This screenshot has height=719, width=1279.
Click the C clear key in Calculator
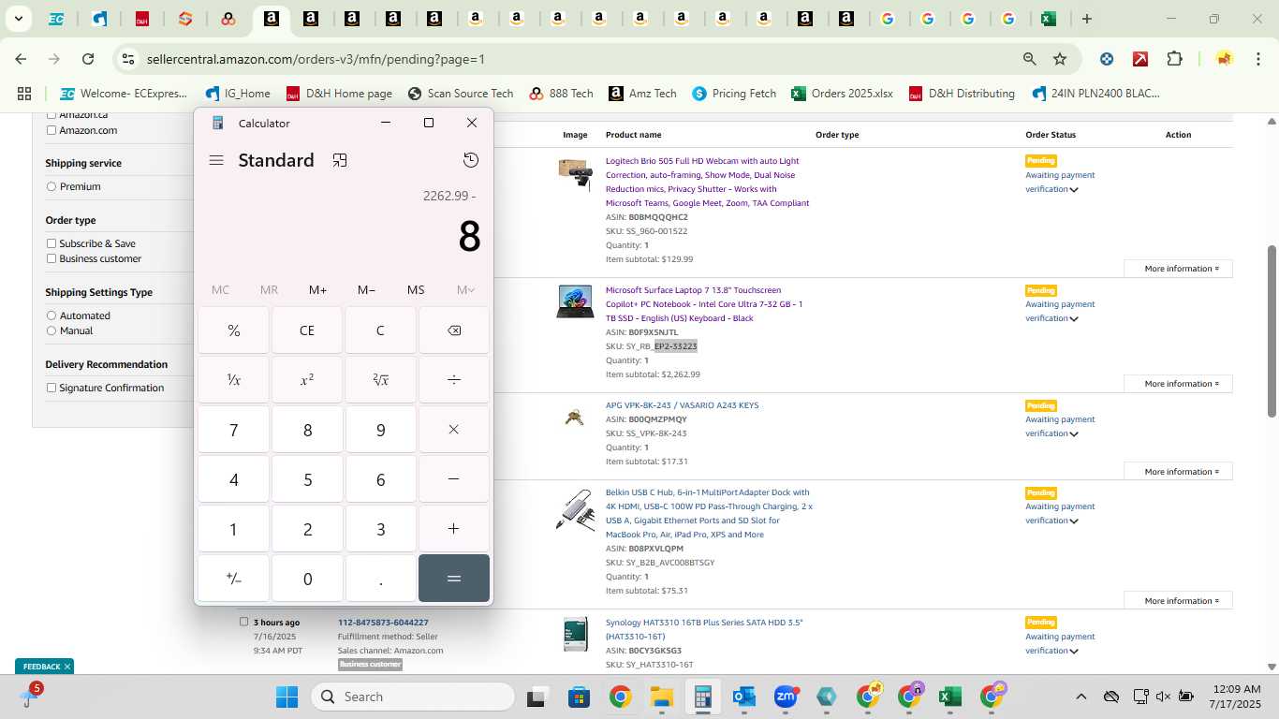tap(381, 330)
